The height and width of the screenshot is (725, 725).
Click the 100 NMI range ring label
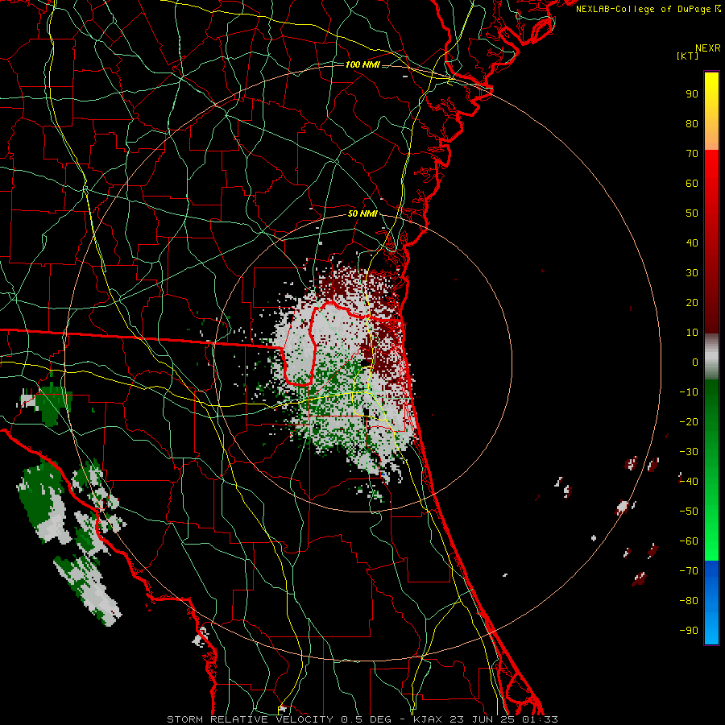click(362, 64)
